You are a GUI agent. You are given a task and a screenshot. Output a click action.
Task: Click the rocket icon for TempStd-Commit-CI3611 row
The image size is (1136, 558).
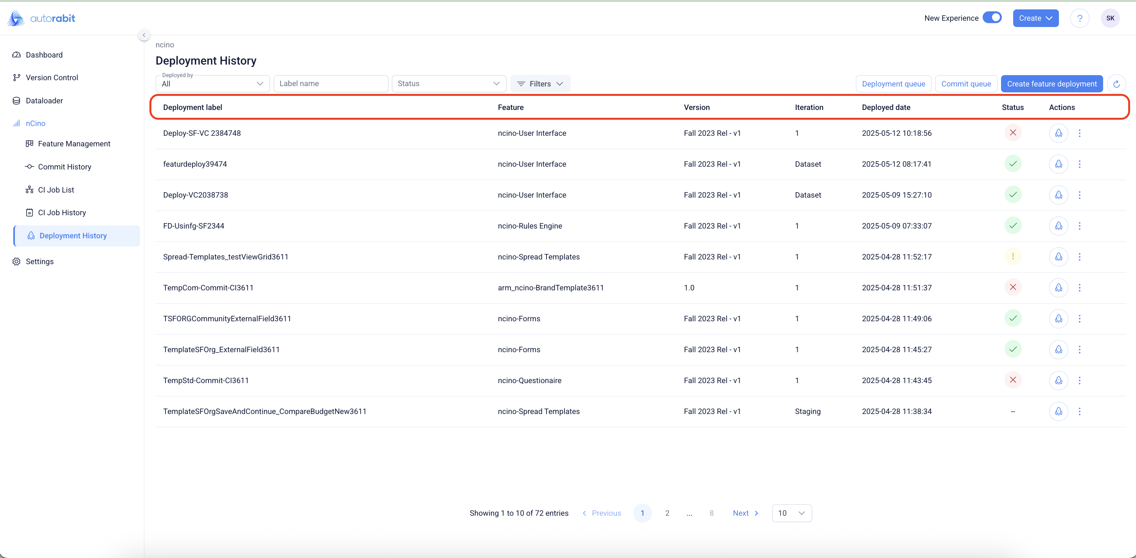point(1059,380)
